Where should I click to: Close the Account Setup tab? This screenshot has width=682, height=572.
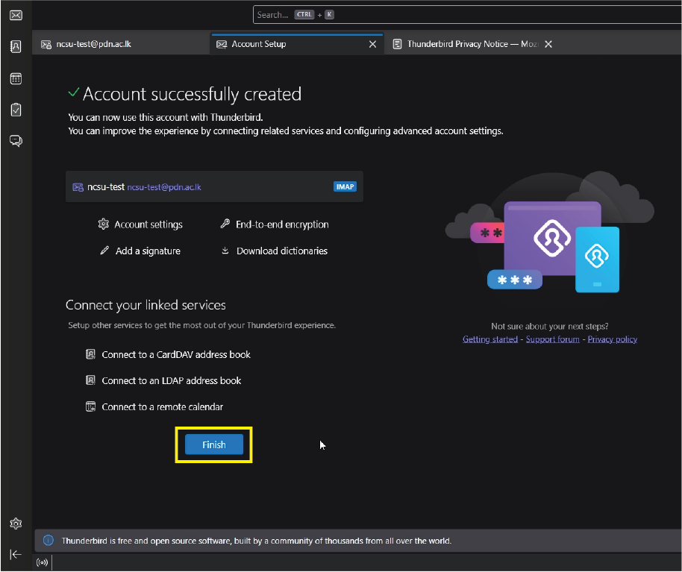pos(373,44)
